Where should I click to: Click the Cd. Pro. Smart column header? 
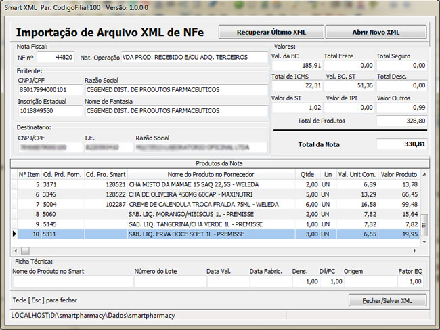coord(106,174)
